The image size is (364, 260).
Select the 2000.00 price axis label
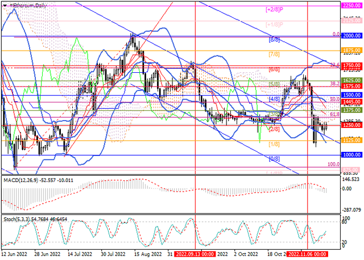click(x=352, y=35)
